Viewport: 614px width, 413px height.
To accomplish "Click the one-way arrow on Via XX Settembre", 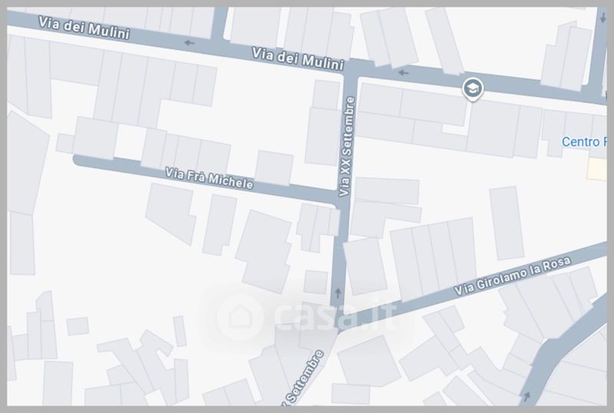I will click(x=338, y=293).
